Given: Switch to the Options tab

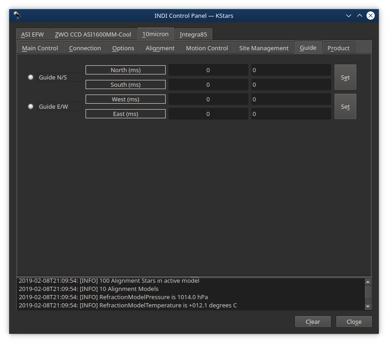Looking at the screenshot, I should click(x=123, y=48).
